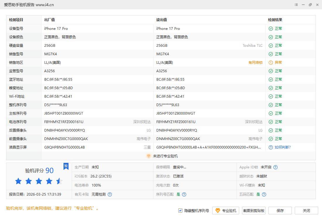
Task: Toggle 隐藏整机序列号 checkbox
Action: (x=180, y=211)
